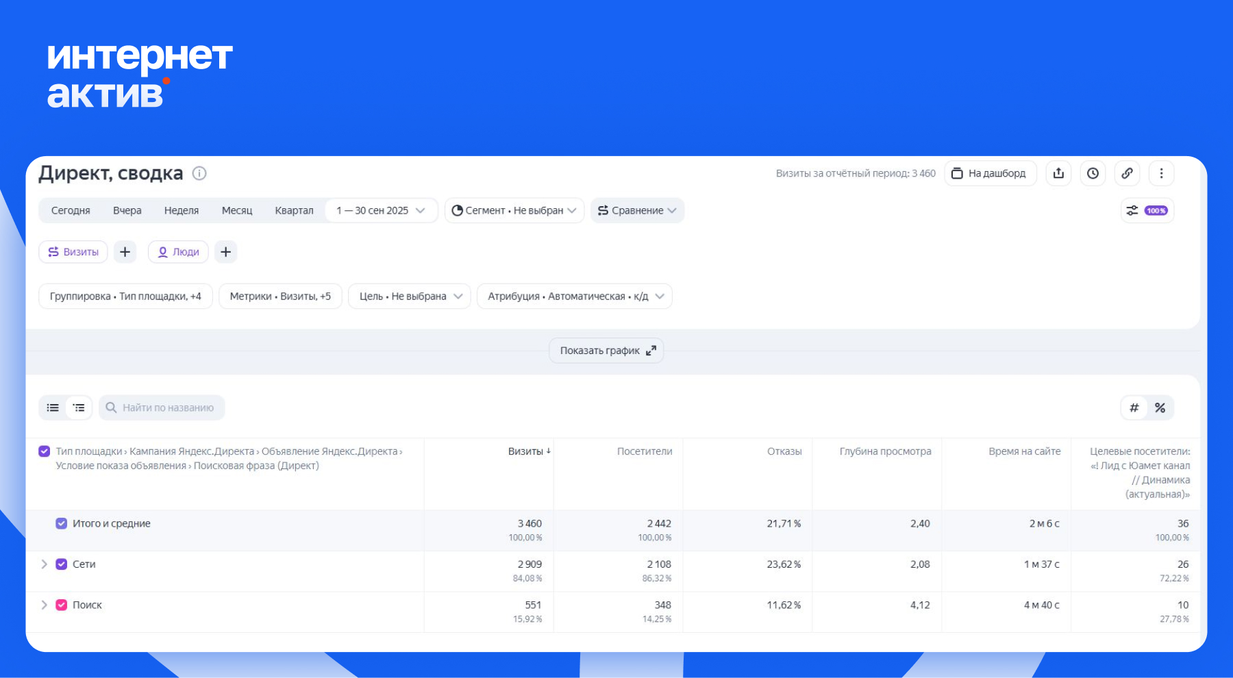Toggle the Итого и средние checkbox

(62, 523)
